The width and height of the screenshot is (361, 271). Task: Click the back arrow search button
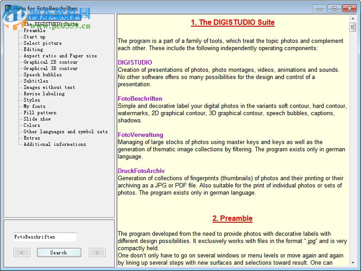click(x=22, y=252)
